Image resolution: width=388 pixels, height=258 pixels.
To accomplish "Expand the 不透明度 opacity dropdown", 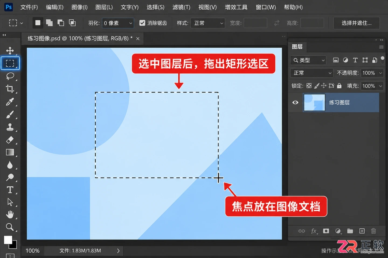I will pyautogui.click(x=380, y=73).
